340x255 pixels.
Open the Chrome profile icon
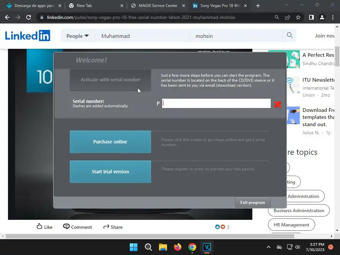pos(322,17)
